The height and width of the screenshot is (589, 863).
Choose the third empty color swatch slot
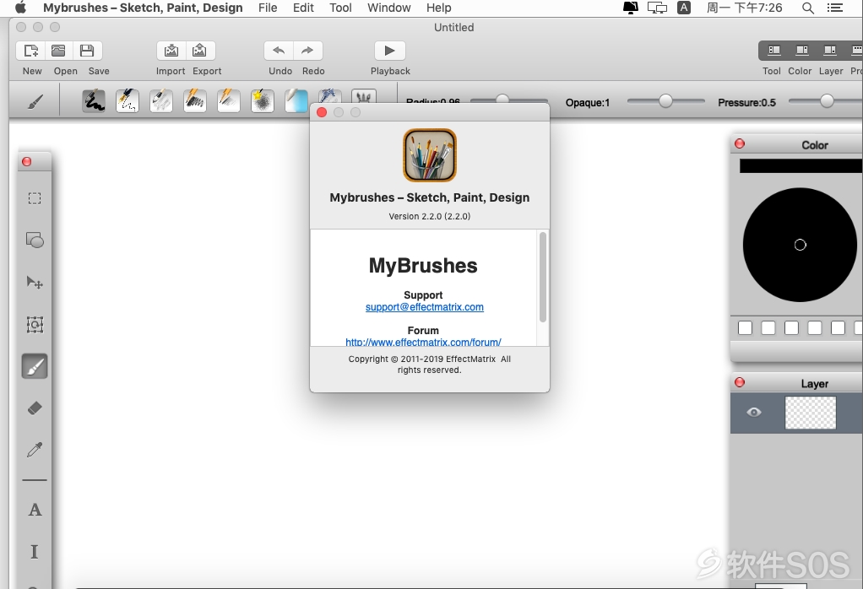point(791,327)
